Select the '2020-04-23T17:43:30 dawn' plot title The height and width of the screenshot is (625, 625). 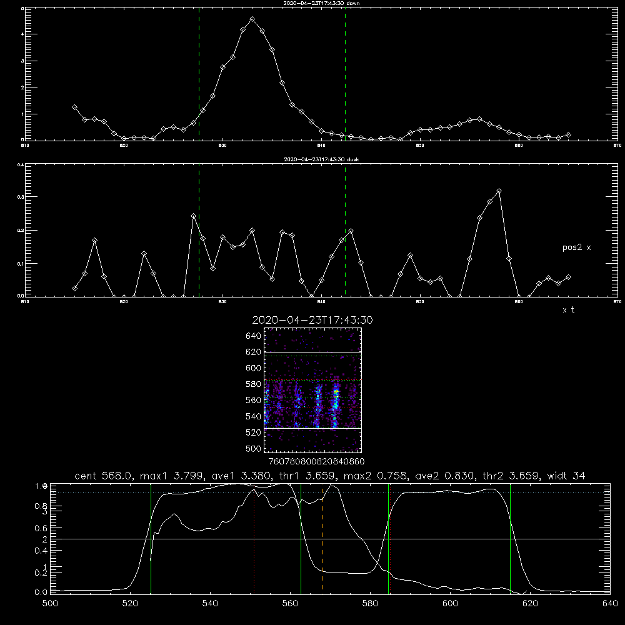[x=321, y=3]
